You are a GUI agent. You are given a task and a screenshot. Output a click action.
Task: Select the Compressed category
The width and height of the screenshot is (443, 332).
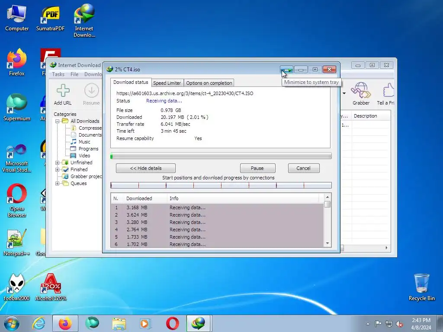pyautogui.click(x=86, y=128)
